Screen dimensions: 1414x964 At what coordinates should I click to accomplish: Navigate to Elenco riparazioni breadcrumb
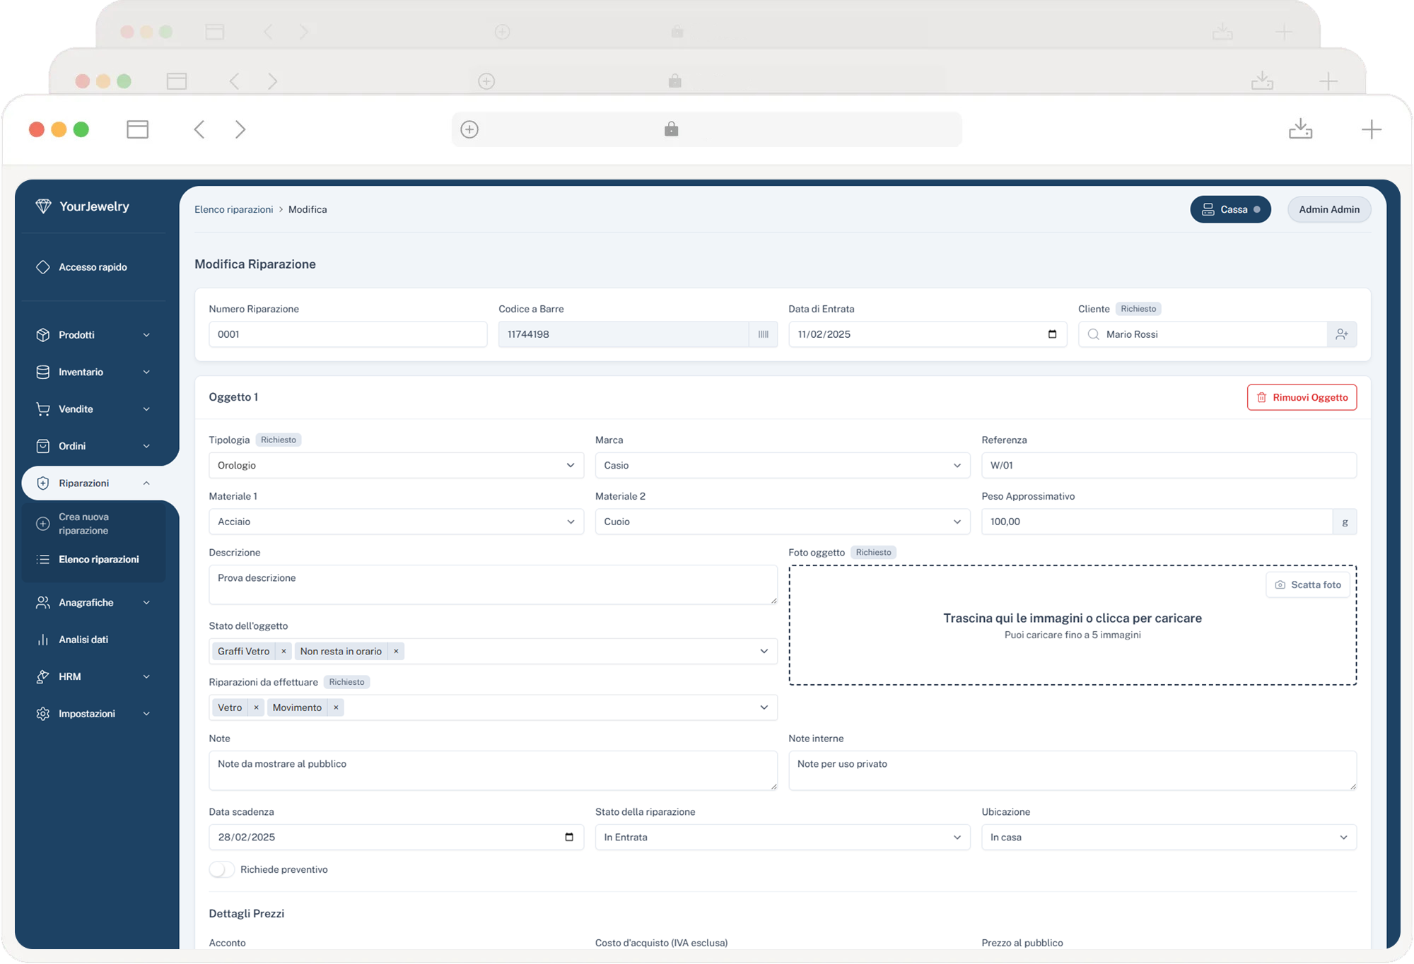click(x=233, y=209)
